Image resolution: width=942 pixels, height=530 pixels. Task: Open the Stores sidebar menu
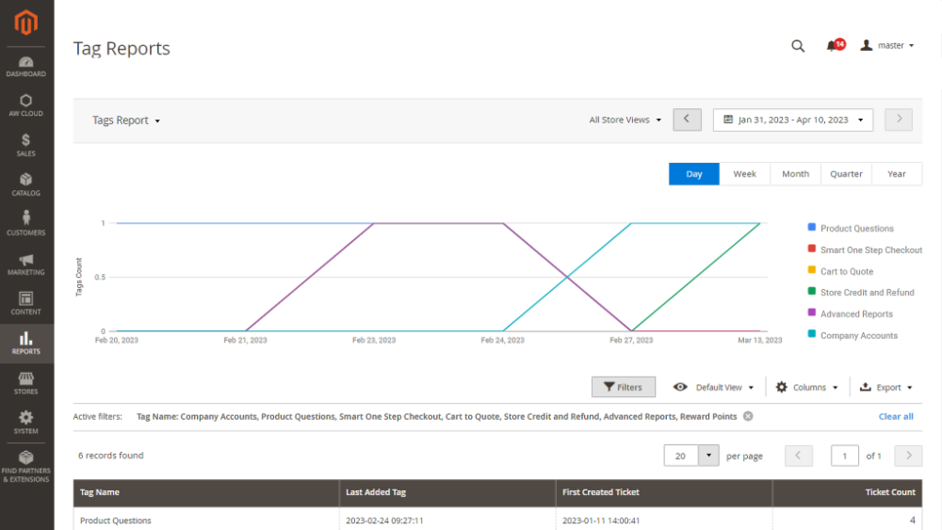click(25, 383)
